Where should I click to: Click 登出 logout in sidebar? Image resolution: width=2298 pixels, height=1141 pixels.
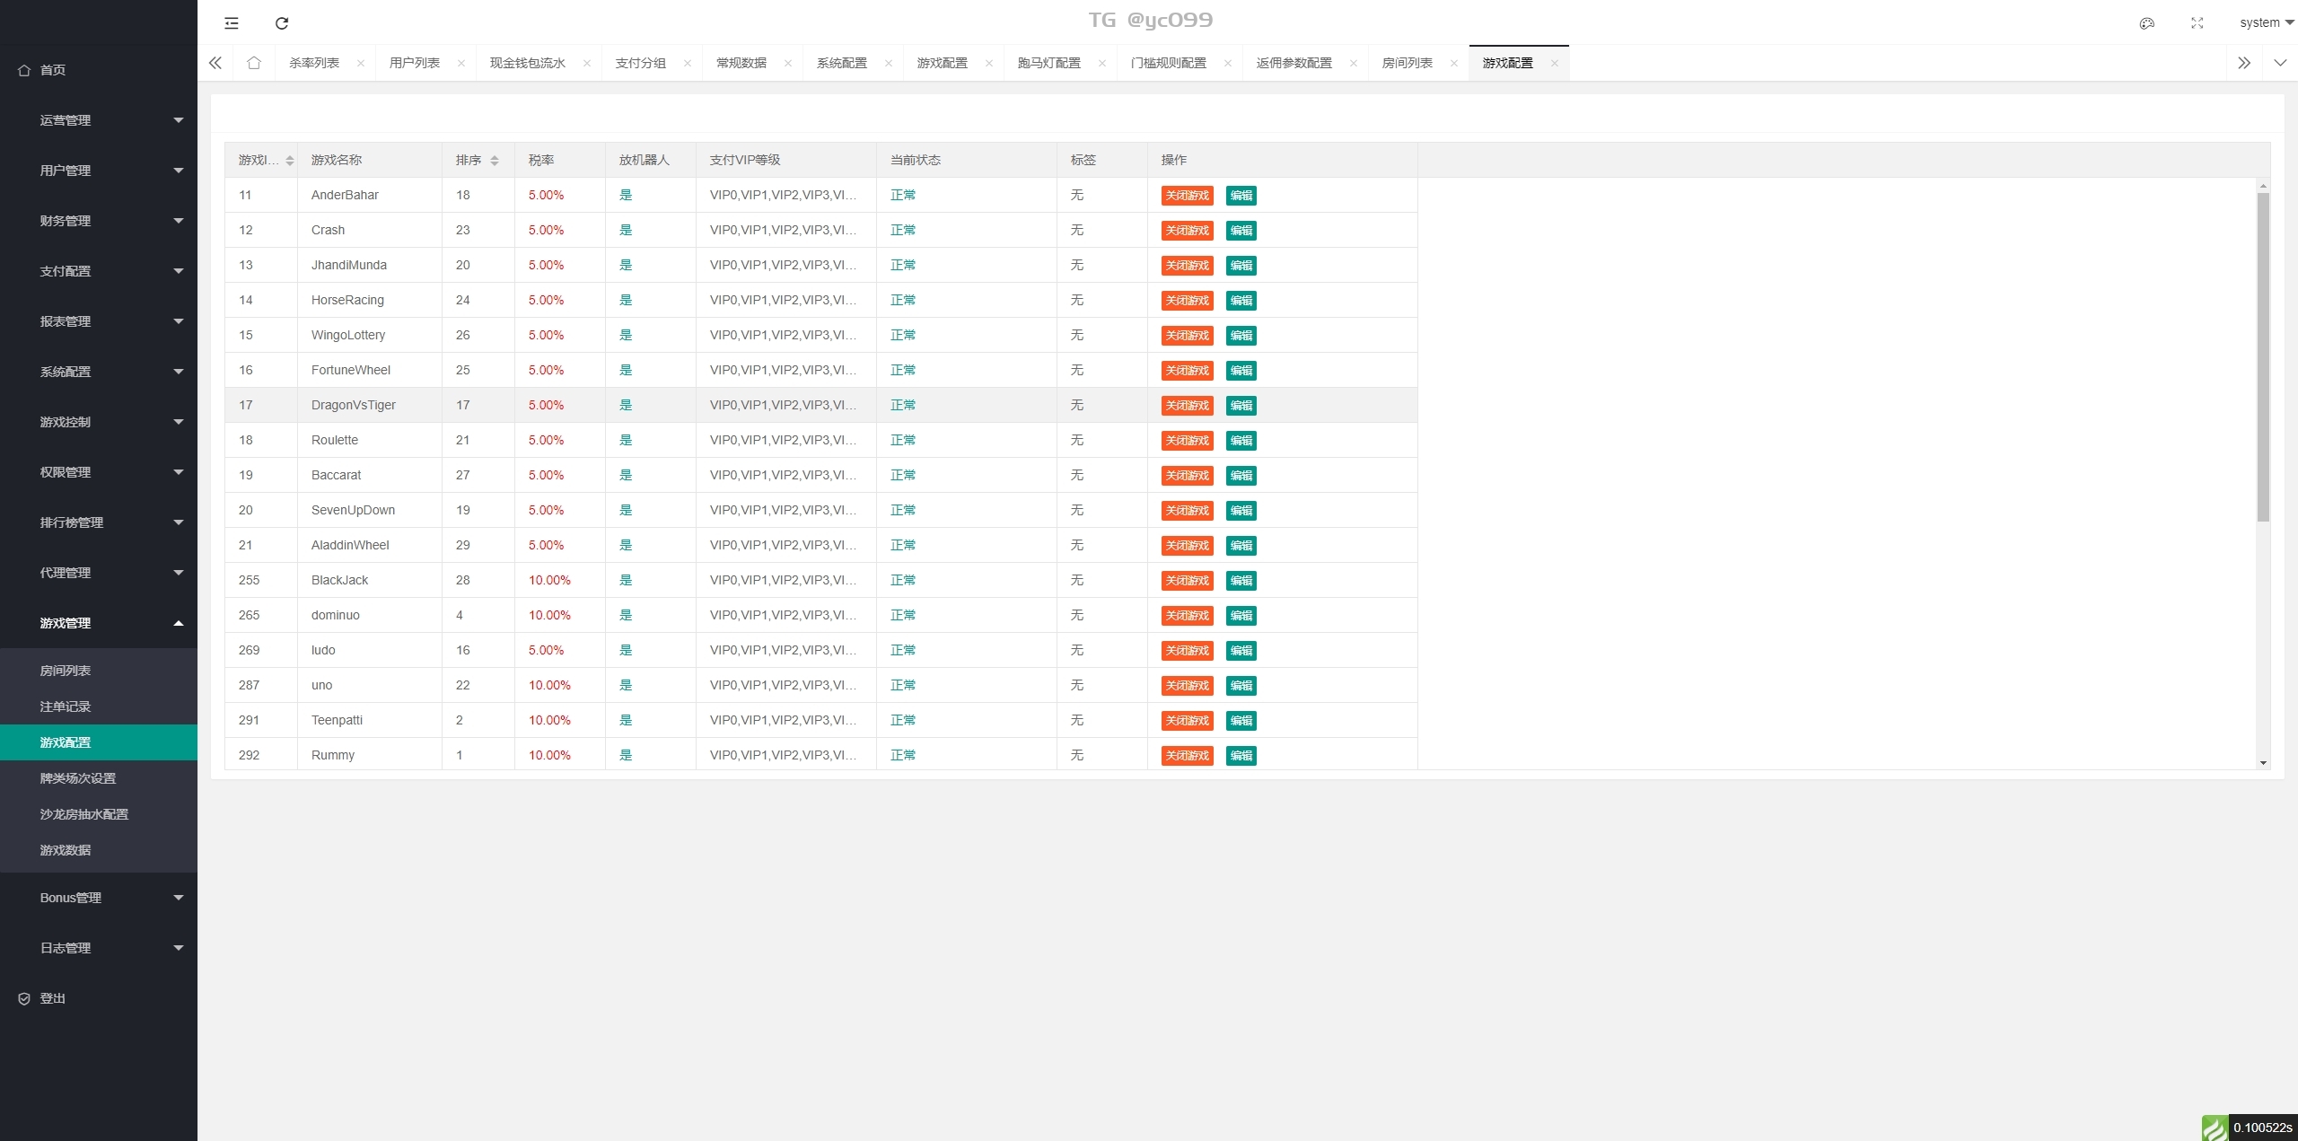tap(52, 998)
